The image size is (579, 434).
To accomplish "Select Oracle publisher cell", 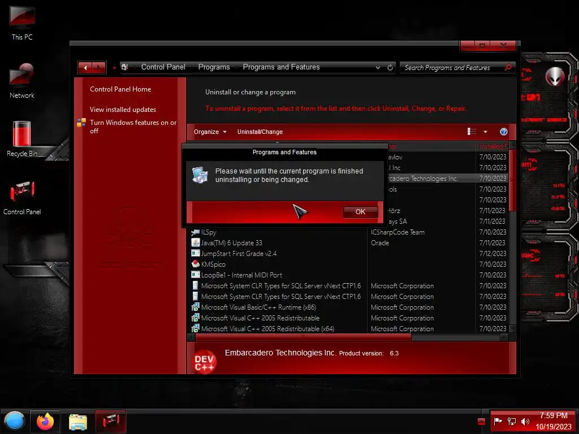I will [x=380, y=243].
